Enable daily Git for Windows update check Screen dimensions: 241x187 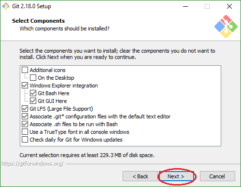tap(25, 140)
